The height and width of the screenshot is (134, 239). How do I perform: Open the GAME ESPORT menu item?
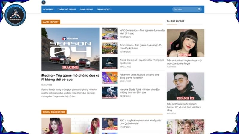(x=86, y=9)
